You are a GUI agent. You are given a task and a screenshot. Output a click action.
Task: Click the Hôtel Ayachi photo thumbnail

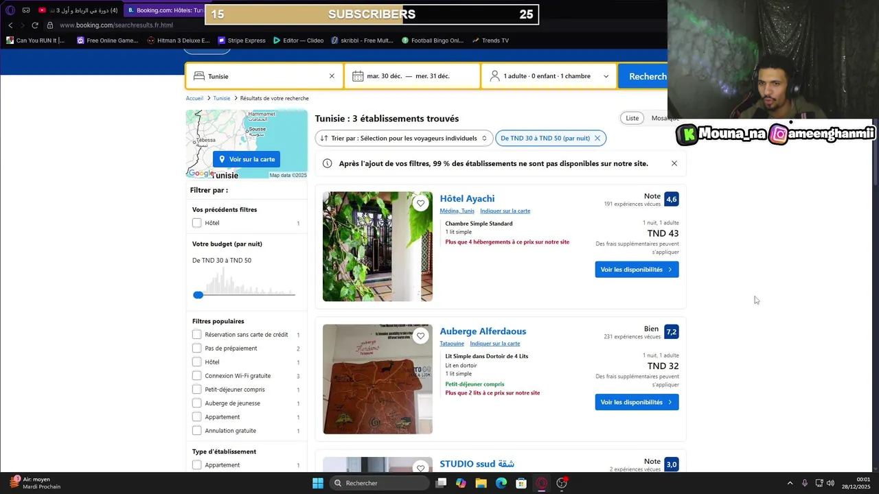378,246
